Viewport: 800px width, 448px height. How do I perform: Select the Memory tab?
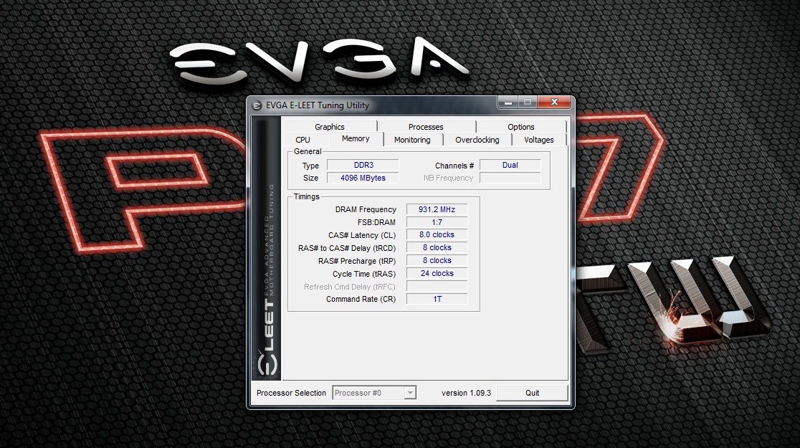(x=356, y=139)
